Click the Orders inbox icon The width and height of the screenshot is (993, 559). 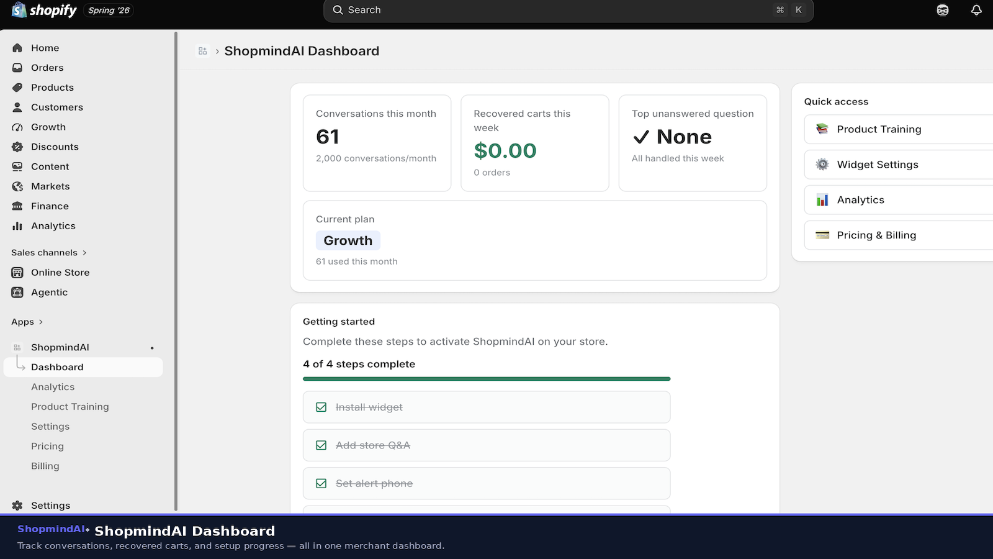(x=17, y=68)
